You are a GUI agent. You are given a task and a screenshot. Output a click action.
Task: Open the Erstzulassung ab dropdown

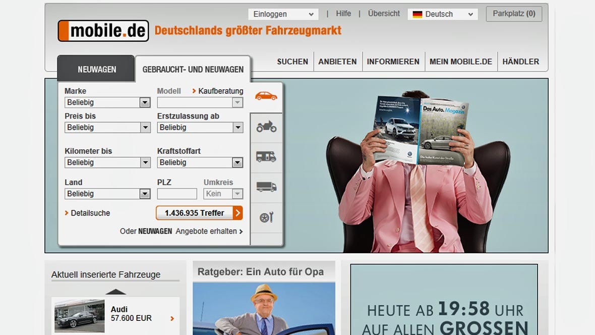(200, 128)
